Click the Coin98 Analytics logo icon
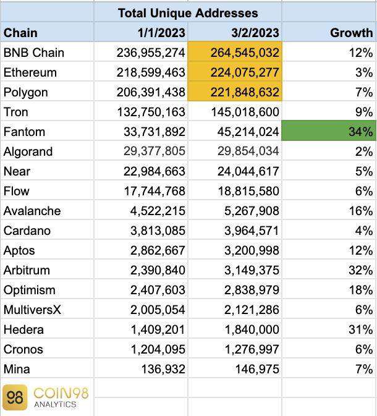Image resolution: width=377 pixels, height=416 pixels. pyautogui.click(x=14, y=397)
